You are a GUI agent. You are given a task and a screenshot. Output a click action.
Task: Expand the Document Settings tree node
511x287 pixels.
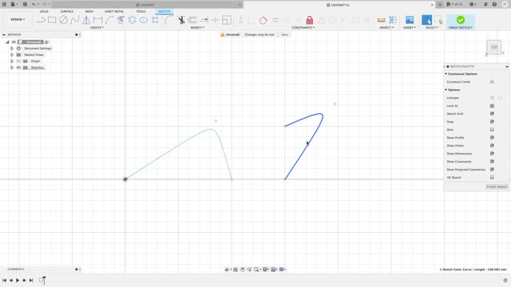[12, 49]
